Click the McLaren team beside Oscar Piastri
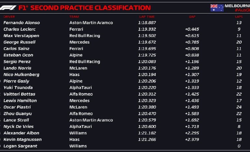The height and width of the screenshot is (152, 250). [78, 107]
